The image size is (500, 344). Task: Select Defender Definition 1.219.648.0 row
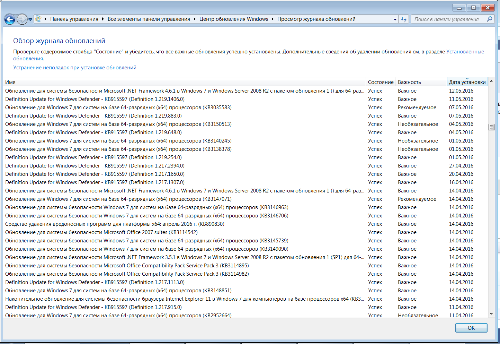pos(245,132)
